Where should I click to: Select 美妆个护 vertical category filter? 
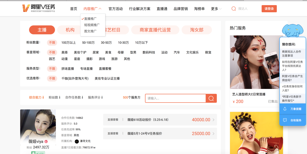(80, 53)
